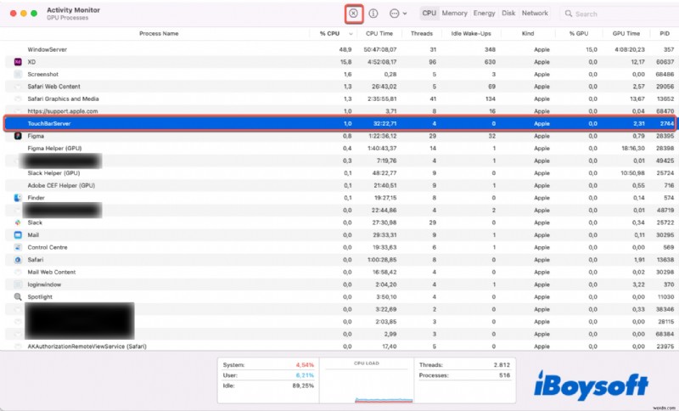
Task: Sort by the Process Name column header
Action: (x=159, y=34)
